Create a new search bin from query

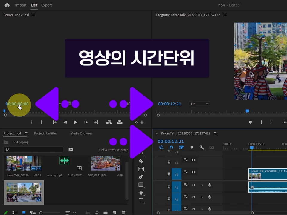[x=71, y=149]
